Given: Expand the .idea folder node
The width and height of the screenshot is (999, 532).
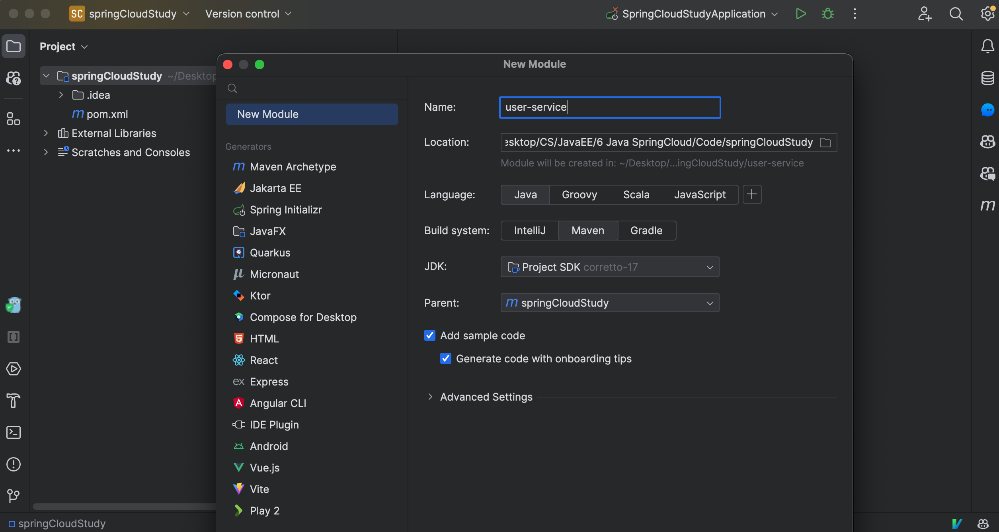Looking at the screenshot, I should click(60, 95).
